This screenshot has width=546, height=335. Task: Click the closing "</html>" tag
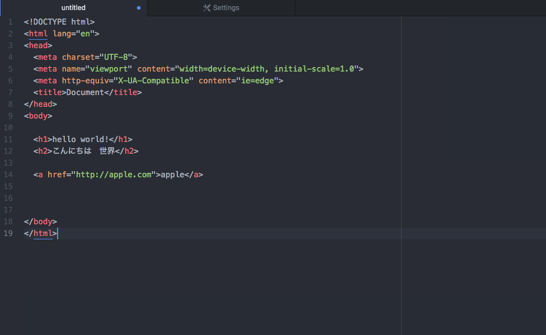pyautogui.click(x=40, y=233)
